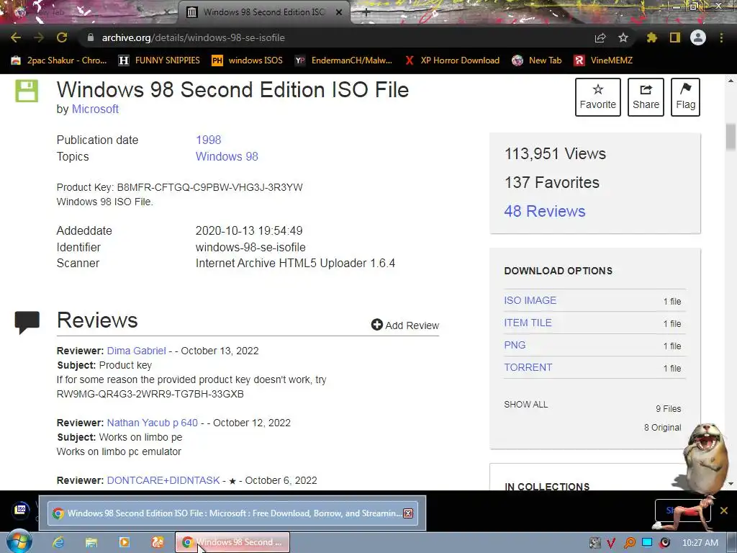This screenshot has width=737, height=553.
Task: Click the taskbar clock showing 10:27 AM
Action: 700,543
